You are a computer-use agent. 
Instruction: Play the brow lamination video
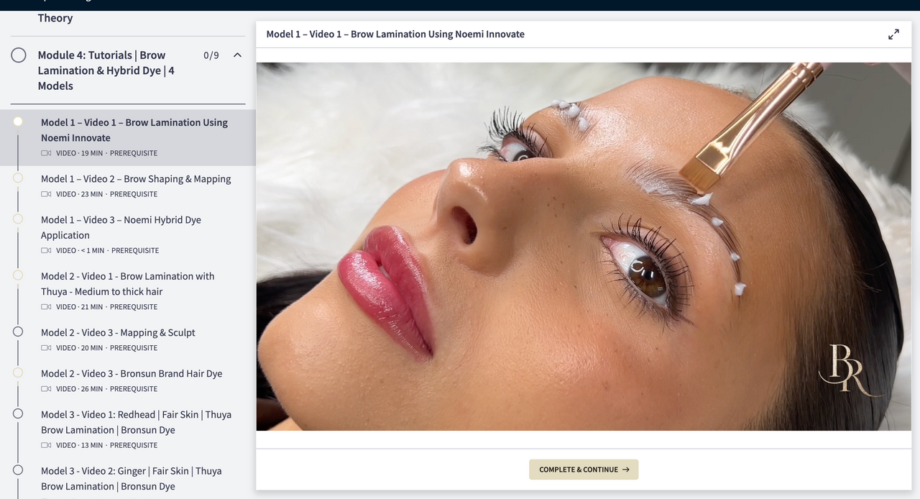coord(584,247)
